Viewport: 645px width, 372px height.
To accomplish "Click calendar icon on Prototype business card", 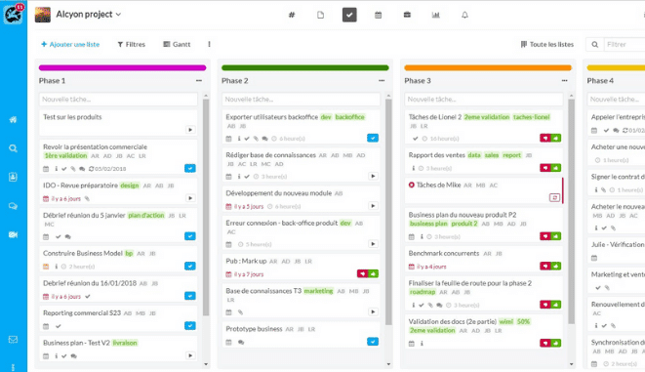I will click(x=228, y=343).
